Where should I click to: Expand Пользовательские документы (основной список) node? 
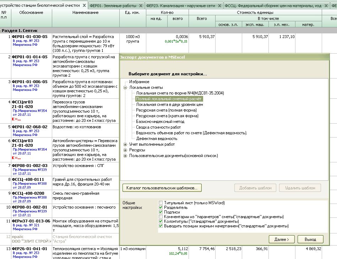[125, 156]
